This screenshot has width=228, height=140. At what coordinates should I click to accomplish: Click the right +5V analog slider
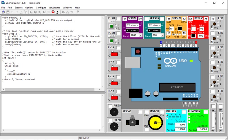[x=221, y=120]
